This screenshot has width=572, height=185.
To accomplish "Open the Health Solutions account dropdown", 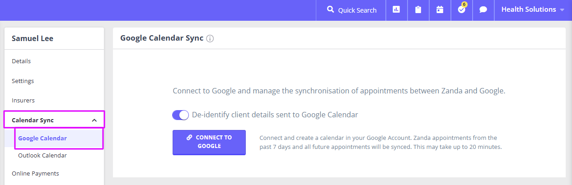I will tap(533, 9).
